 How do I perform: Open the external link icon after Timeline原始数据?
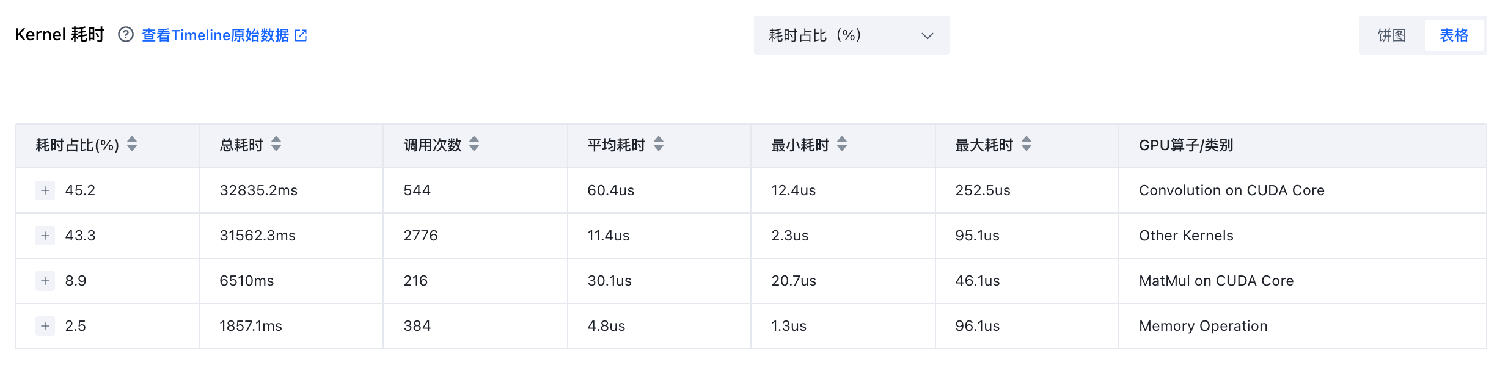(x=301, y=35)
